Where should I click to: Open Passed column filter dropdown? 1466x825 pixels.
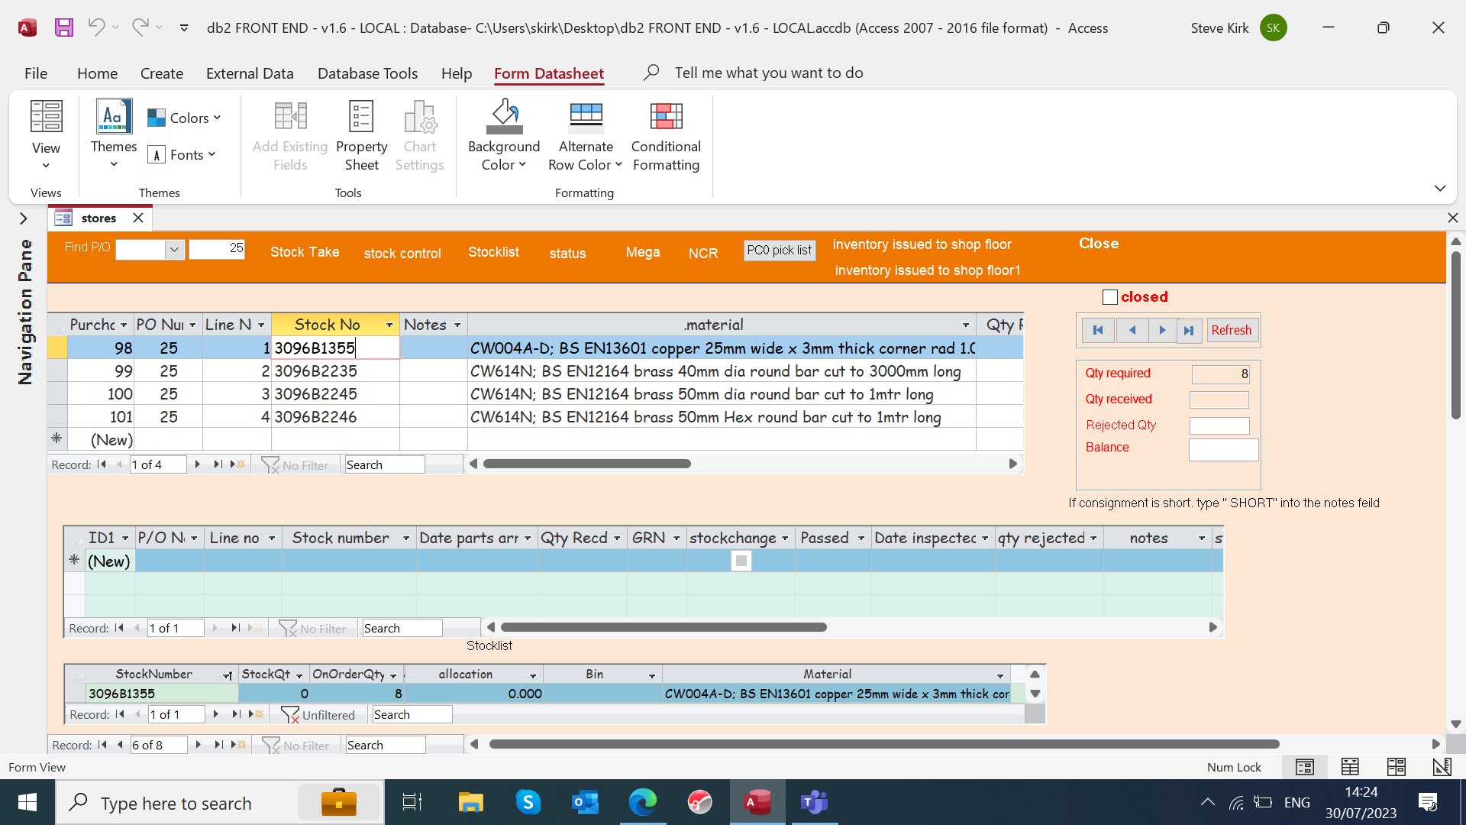(861, 539)
